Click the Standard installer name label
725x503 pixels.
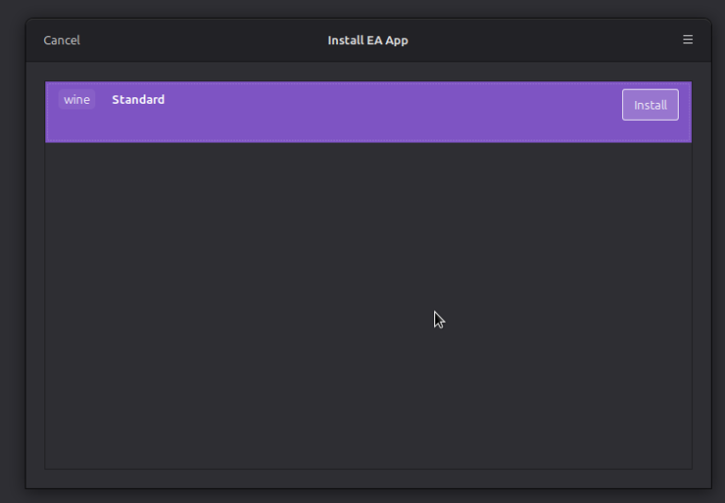click(x=138, y=99)
